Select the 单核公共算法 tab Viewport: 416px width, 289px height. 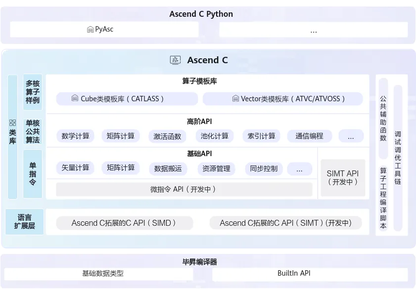[33, 131]
